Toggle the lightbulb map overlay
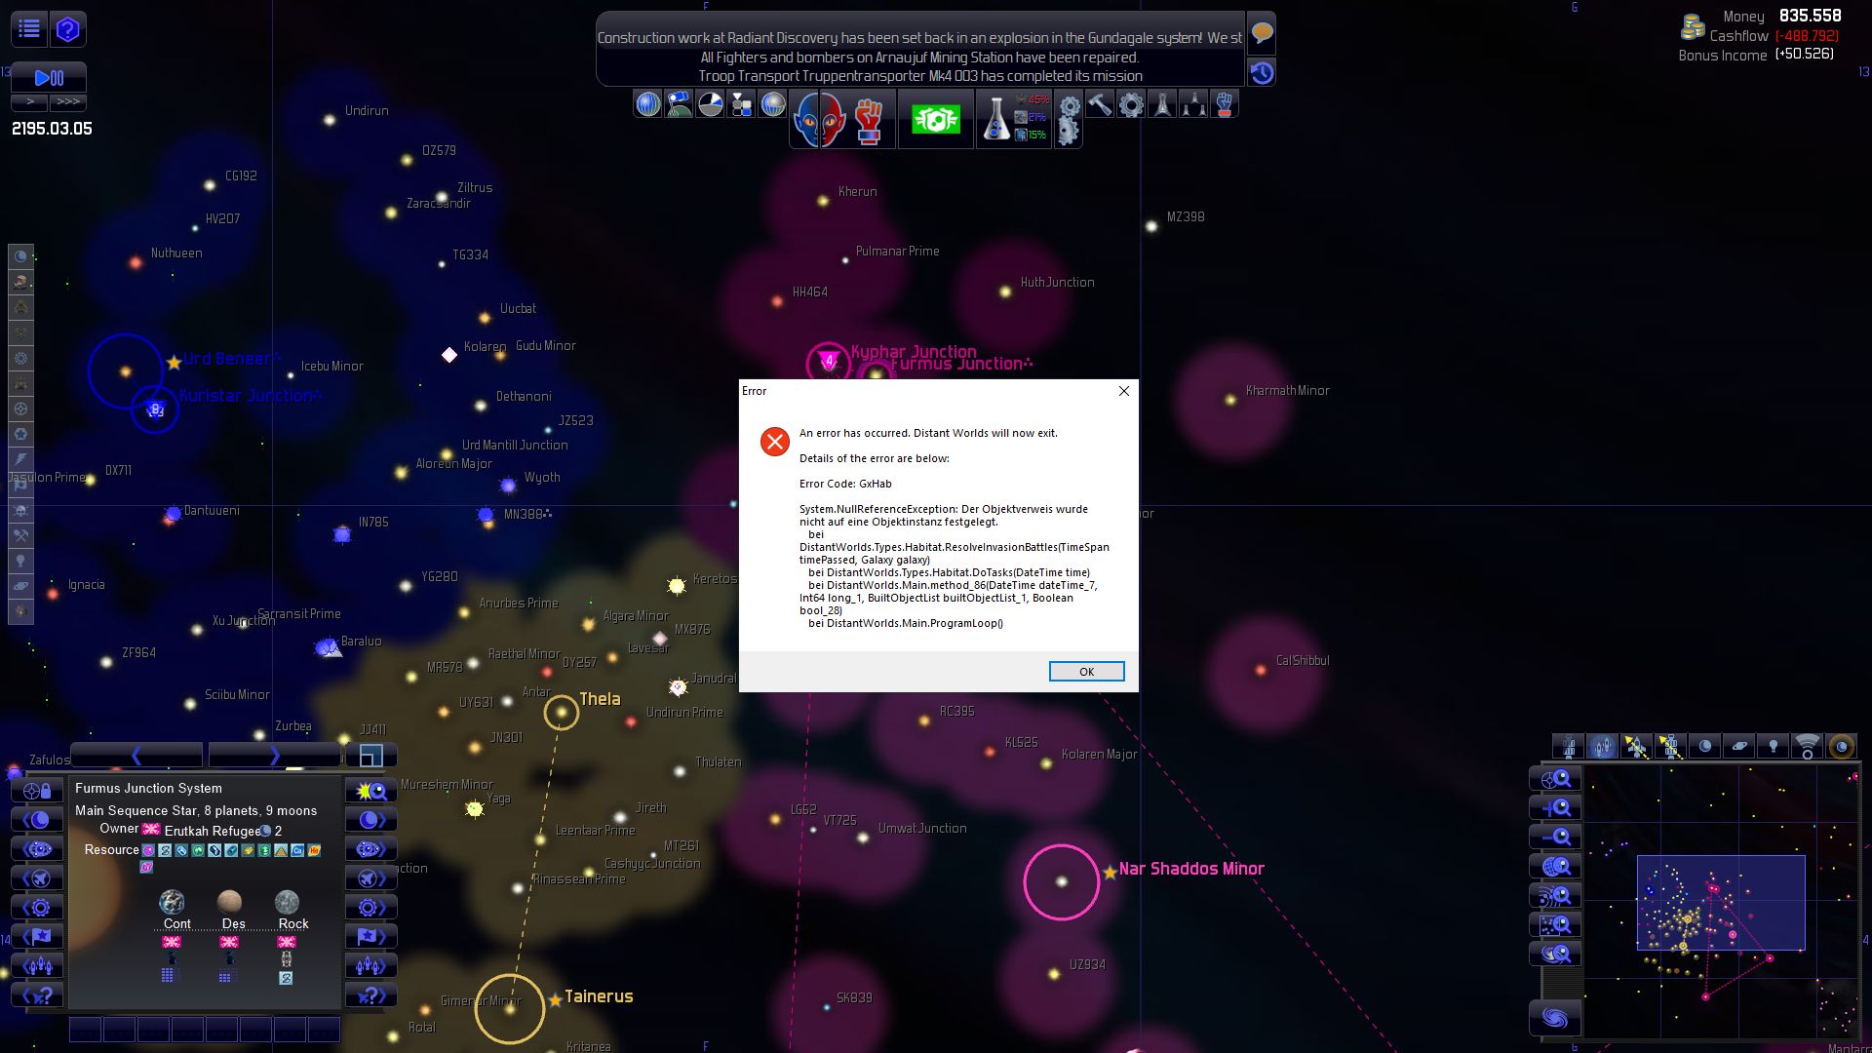Viewport: 1872px width, 1053px height. click(x=1773, y=748)
